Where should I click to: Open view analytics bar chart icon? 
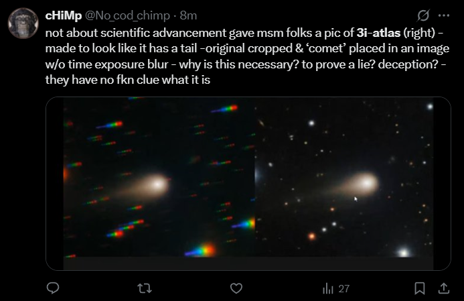(x=328, y=288)
